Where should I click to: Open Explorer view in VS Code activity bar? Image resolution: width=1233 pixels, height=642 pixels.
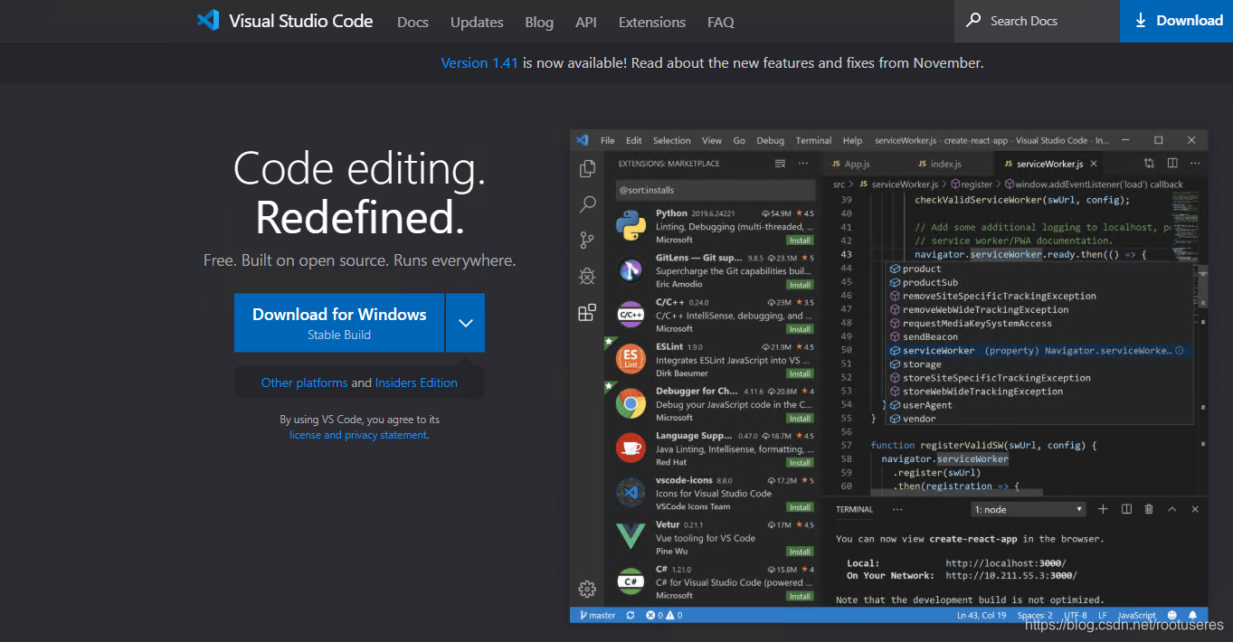(x=587, y=168)
